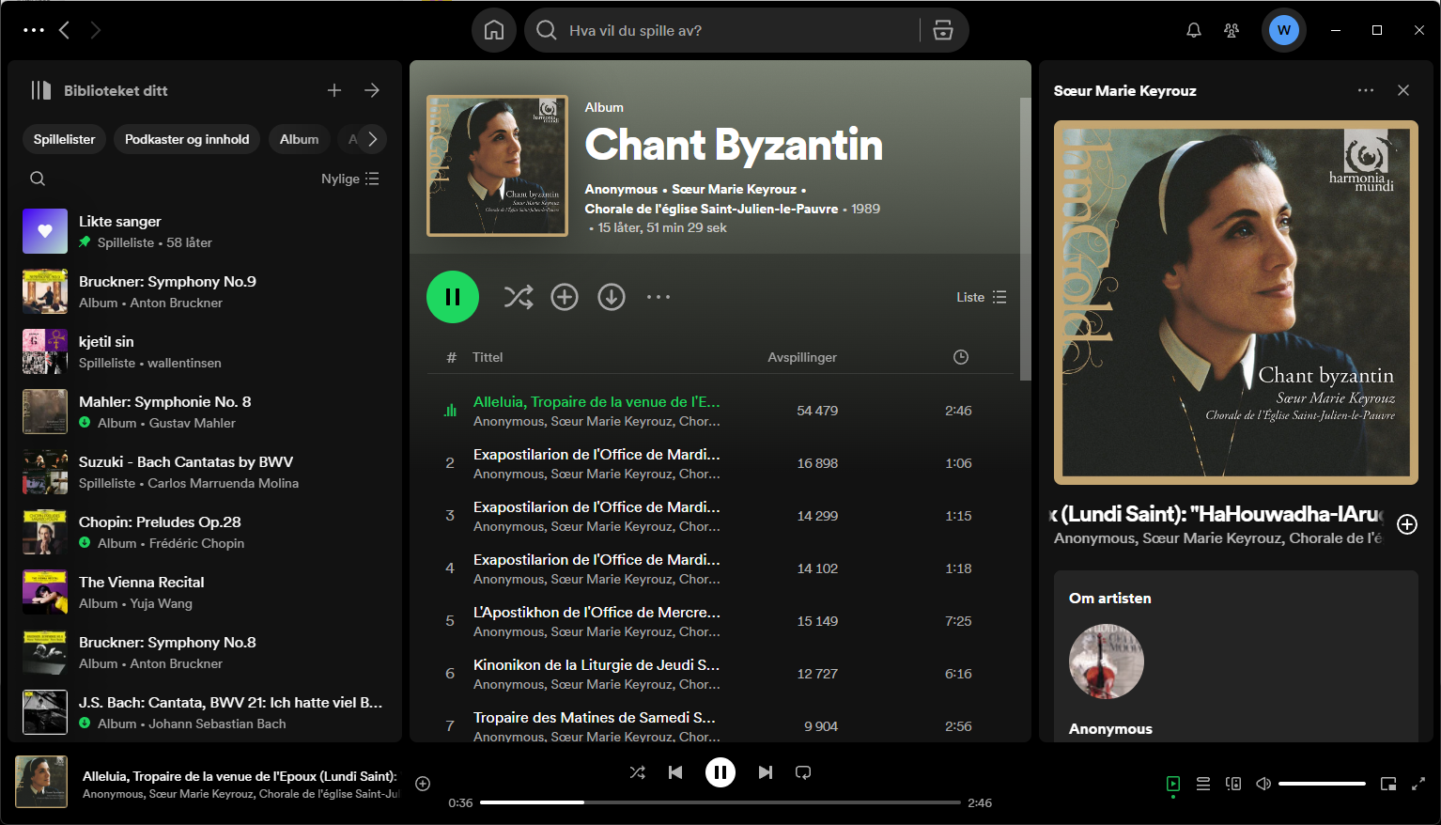Go forward with the right arrow

pyautogui.click(x=95, y=30)
